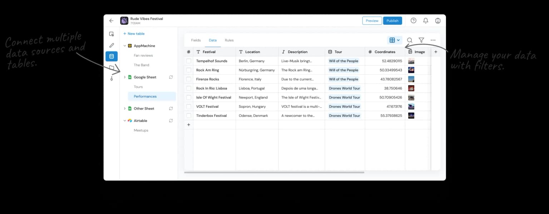Click the image thumbnail in the Firenze Rocks row
Screen dimensions: 549x214
click(411, 79)
